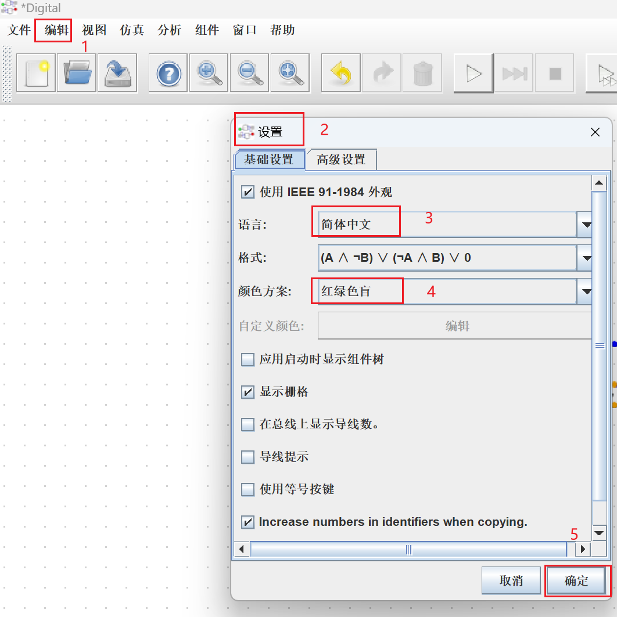This screenshot has height=617, width=617.
Task: Open the 编辑 menu
Action: point(57,30)
